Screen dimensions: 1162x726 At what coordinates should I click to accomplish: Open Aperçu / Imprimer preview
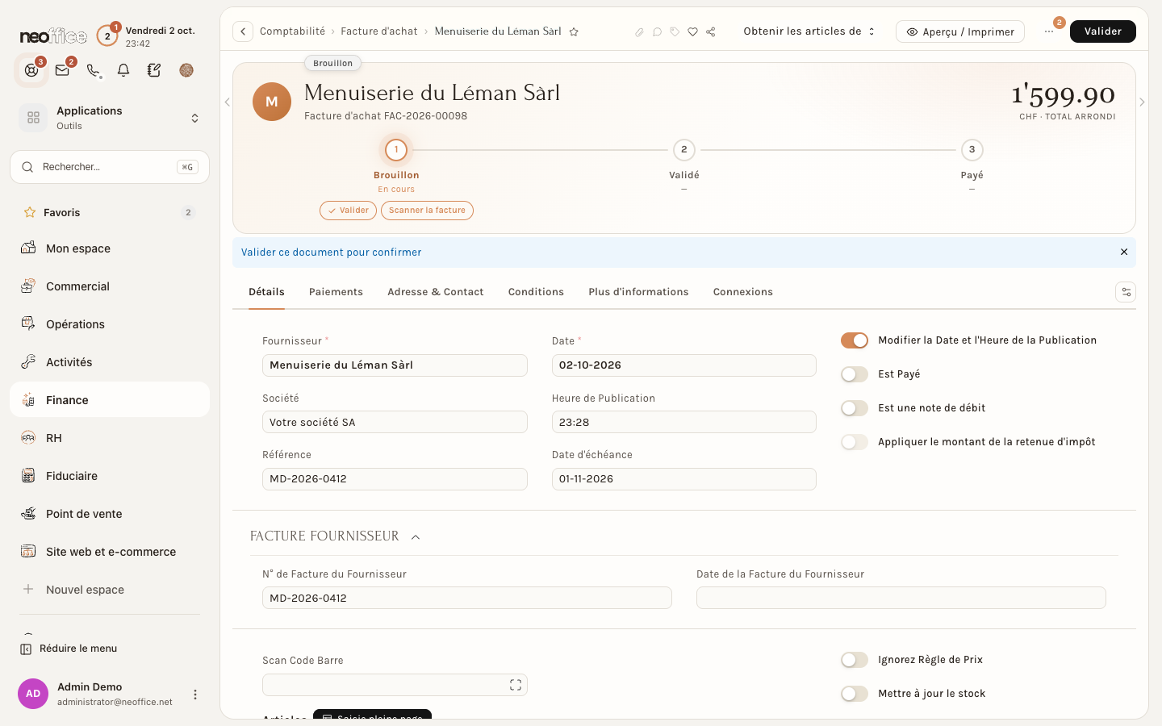(960, 31)
